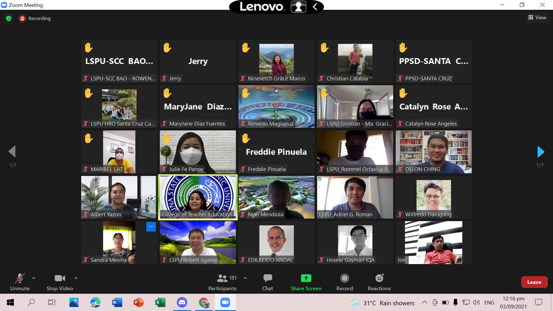Launch PowerPoint from taskbar
Image resolution: width=553 pixels, height=311 pixels.
139,302
